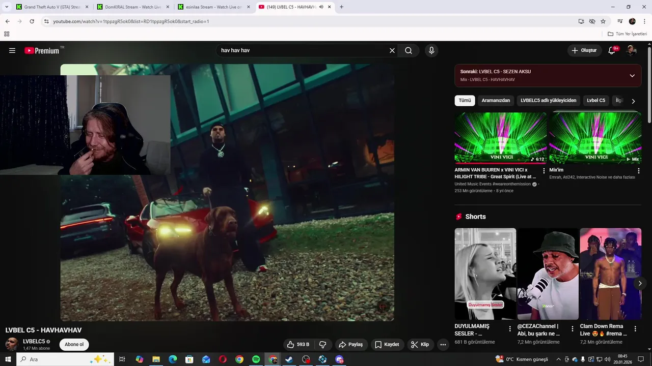Screen dimensions: 652x366
Task: Bookmark this page with the star
Action: [603, 21]
